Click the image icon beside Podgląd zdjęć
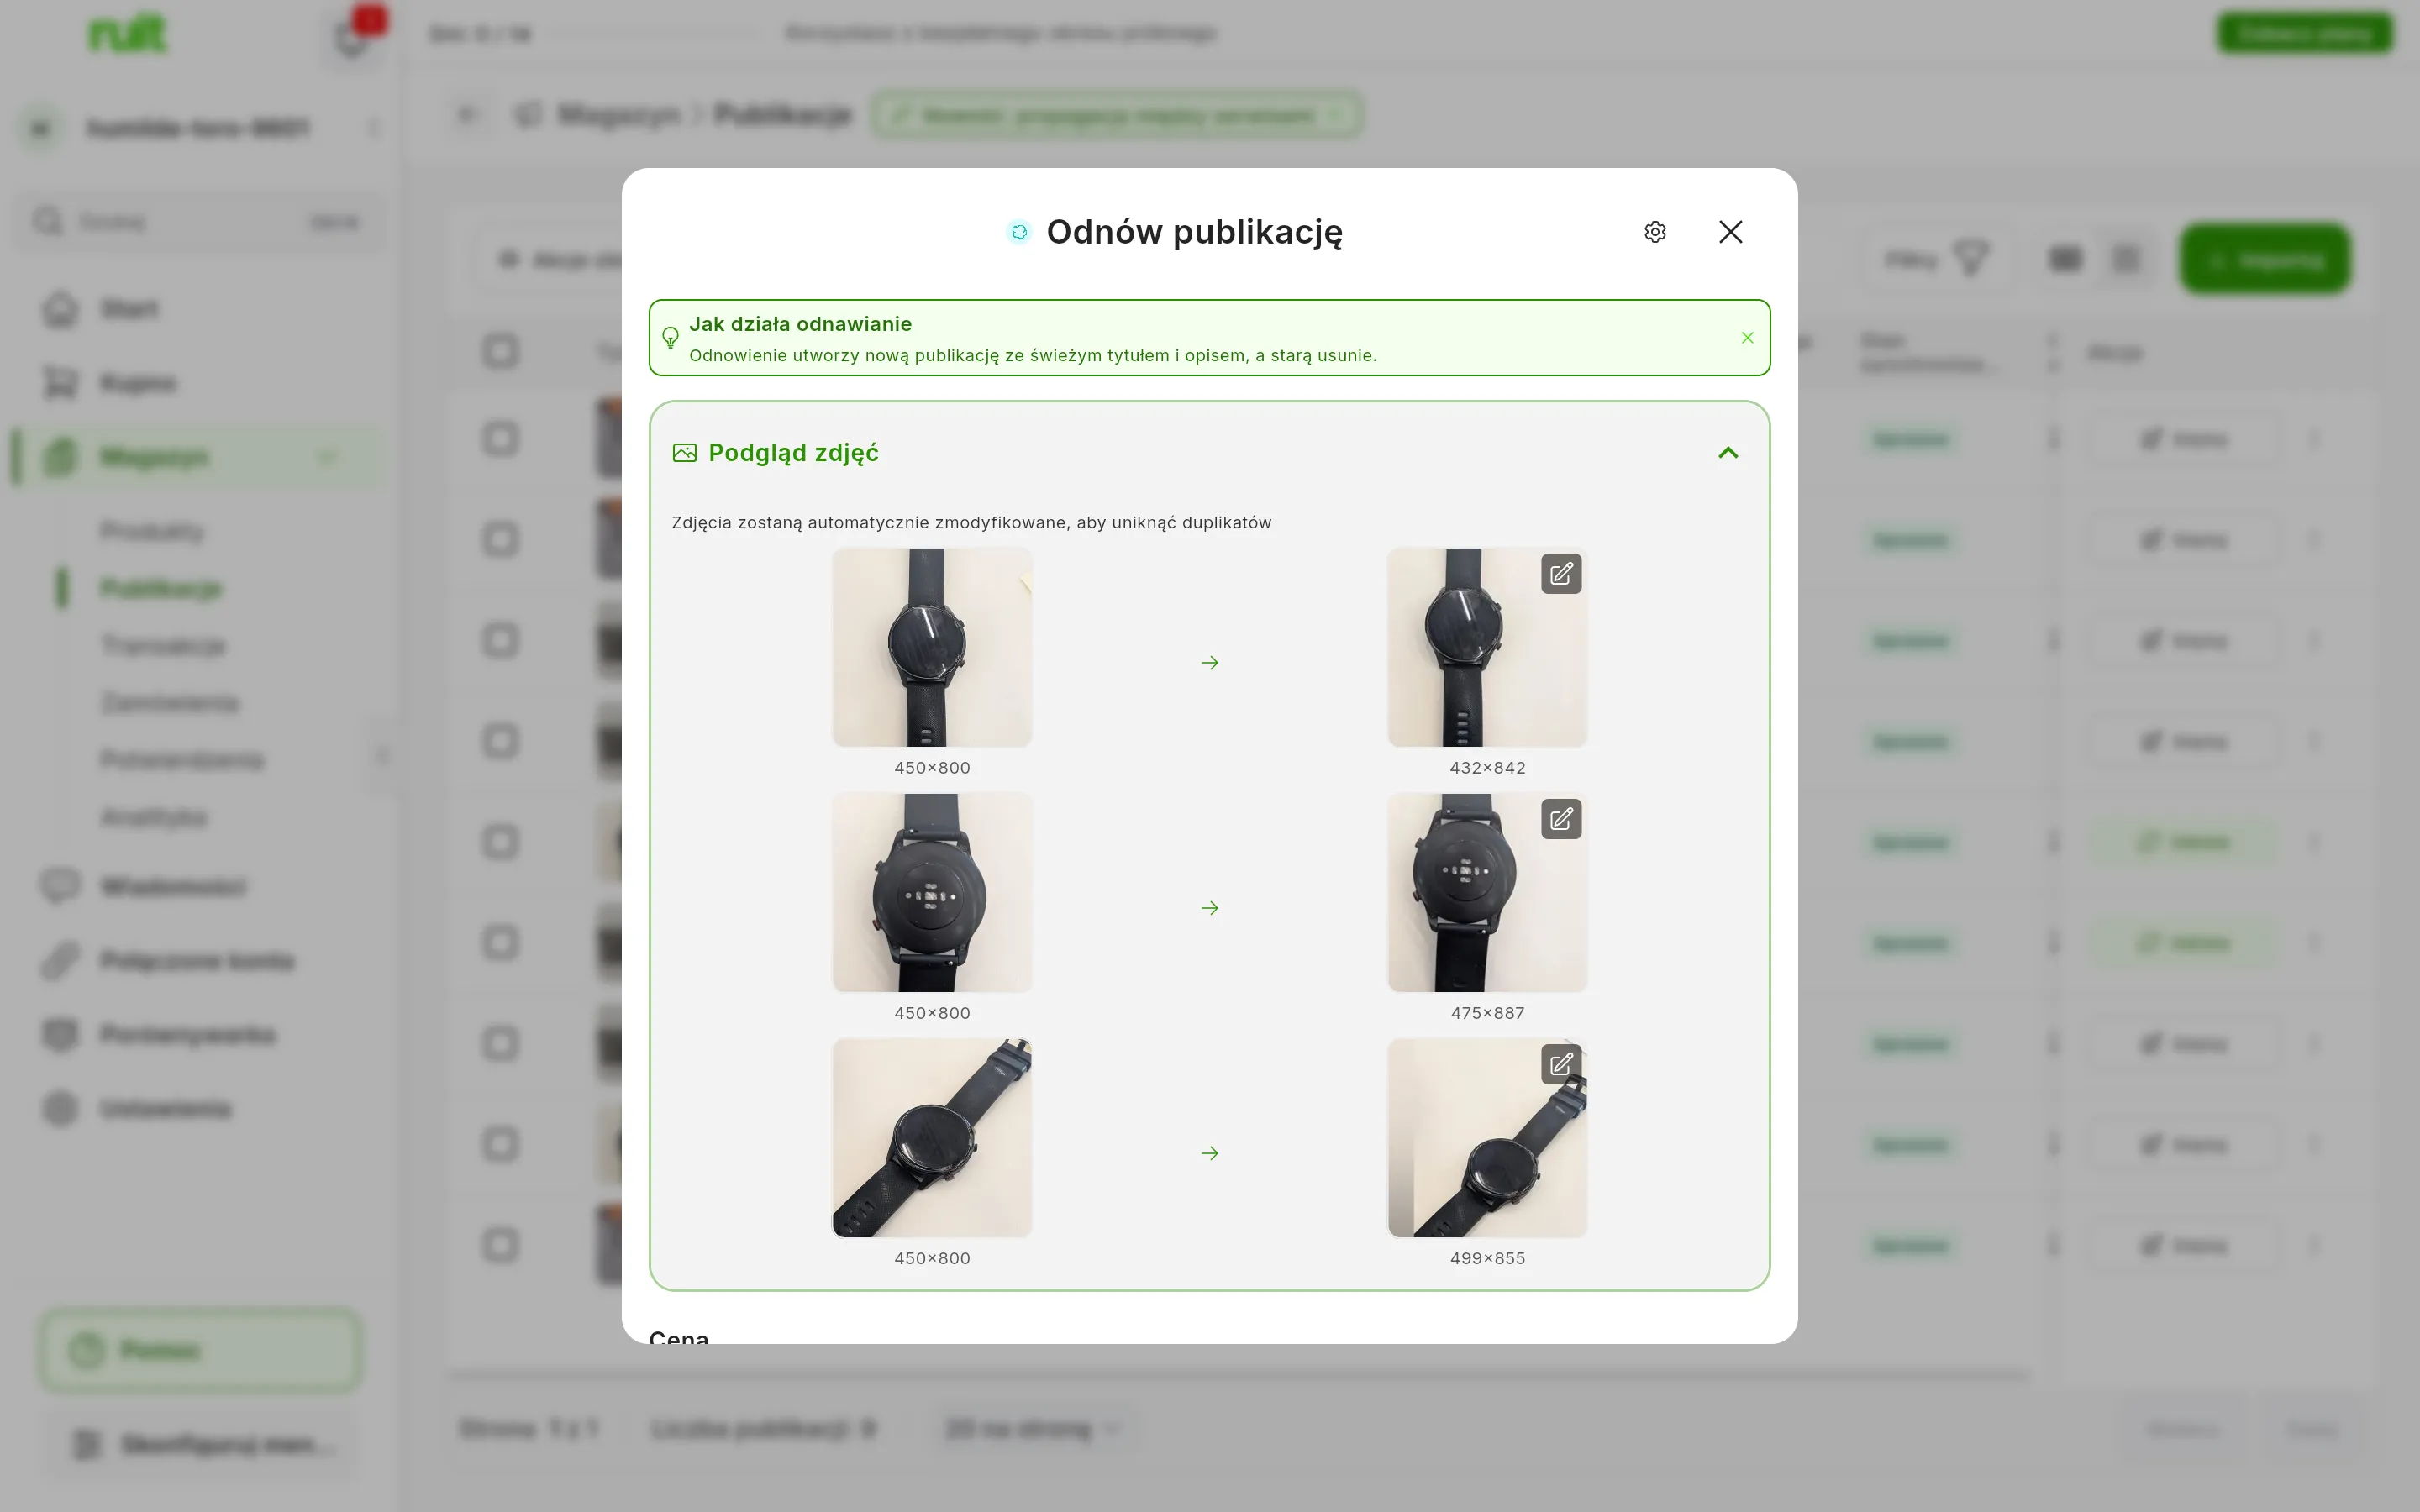 [x=684, y=453]
